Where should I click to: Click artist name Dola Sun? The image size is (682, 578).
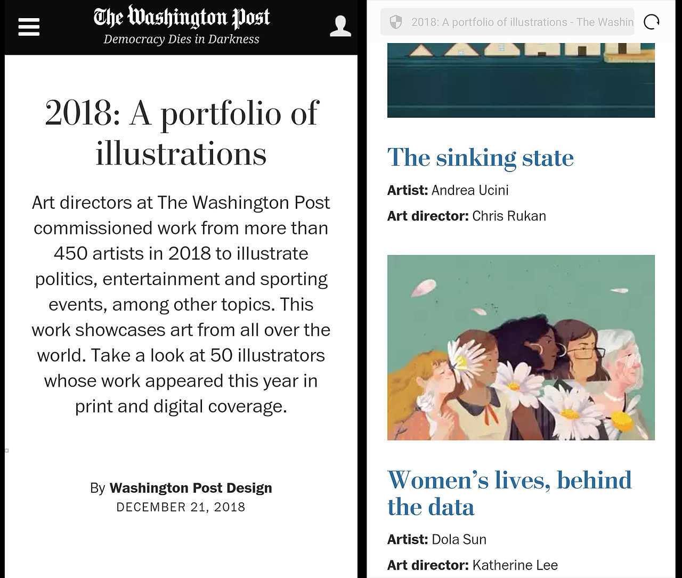[459, 539]
